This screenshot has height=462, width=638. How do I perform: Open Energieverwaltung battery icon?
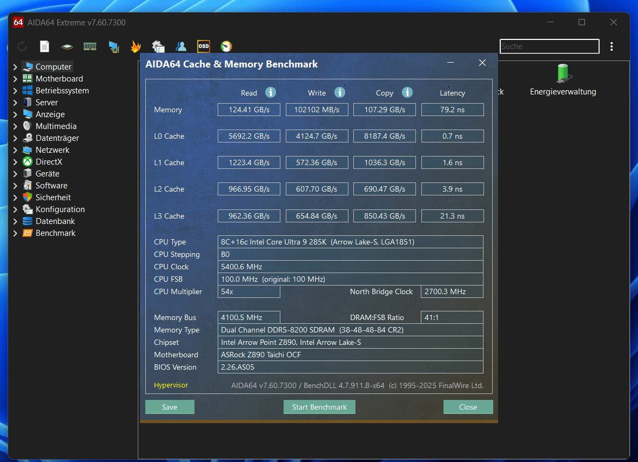563,74
